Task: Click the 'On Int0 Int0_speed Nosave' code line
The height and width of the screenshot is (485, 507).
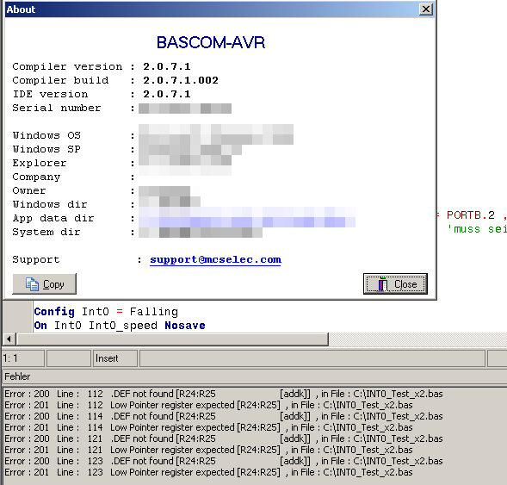Action: 120,326
